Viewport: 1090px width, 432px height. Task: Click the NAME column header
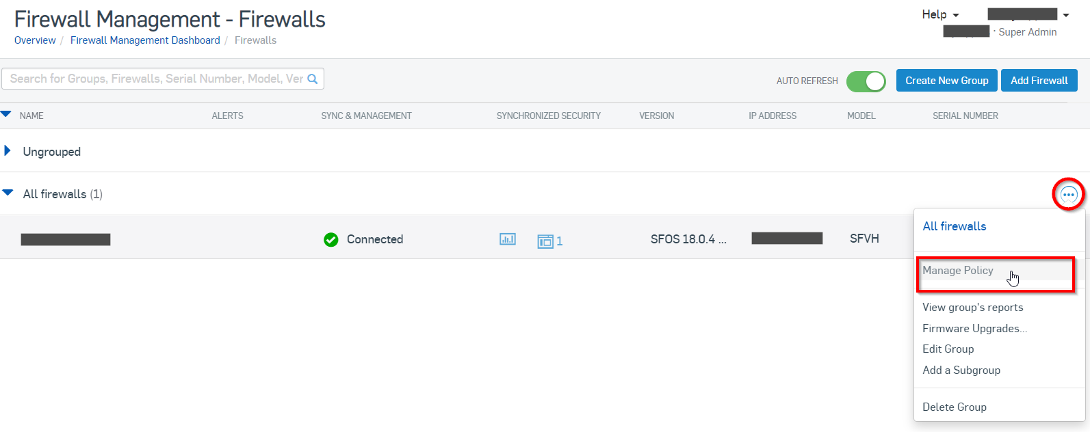point(31,116)
